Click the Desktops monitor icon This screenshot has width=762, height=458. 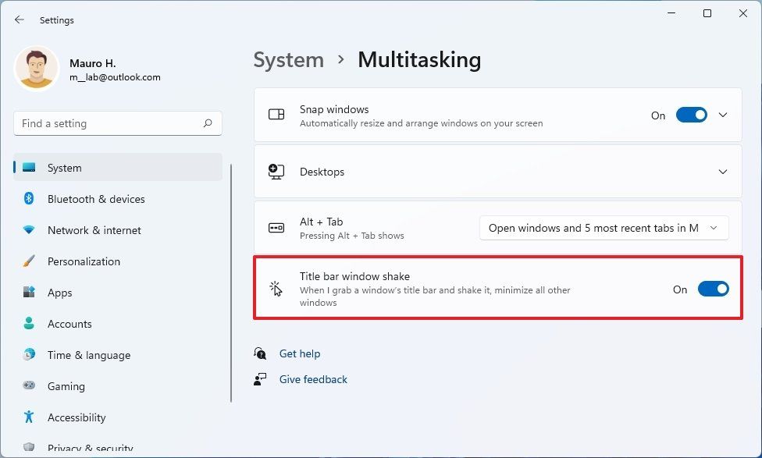point(276,172)
